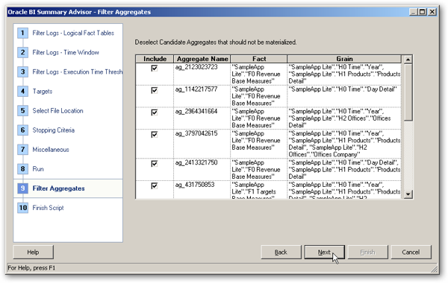The height and width of the screenshot is (283, 448).
Task: Select the ag_1142217577 name cell
Action: [x=202, y=96]
